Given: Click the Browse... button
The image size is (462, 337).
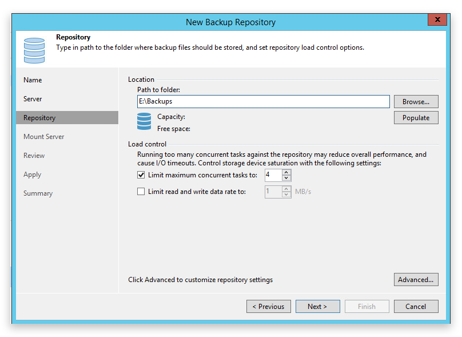Looking at the screenshot, I should pos(416,102).
